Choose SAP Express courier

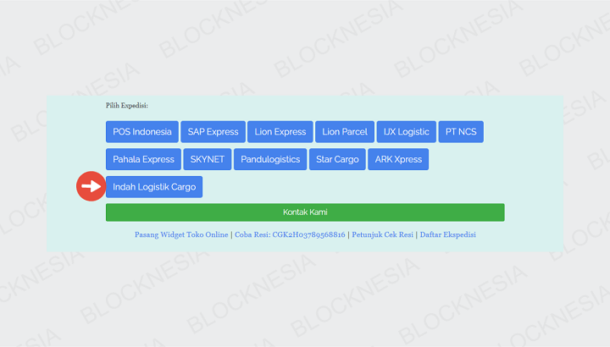(213, 132)
